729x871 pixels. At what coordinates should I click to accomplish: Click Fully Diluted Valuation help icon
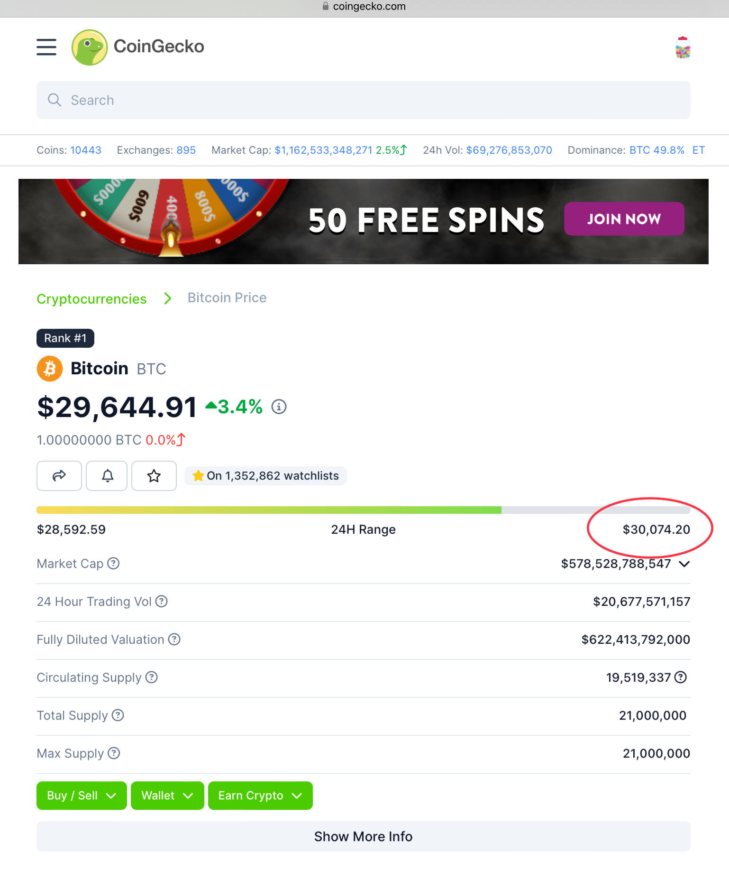point(174,639)
